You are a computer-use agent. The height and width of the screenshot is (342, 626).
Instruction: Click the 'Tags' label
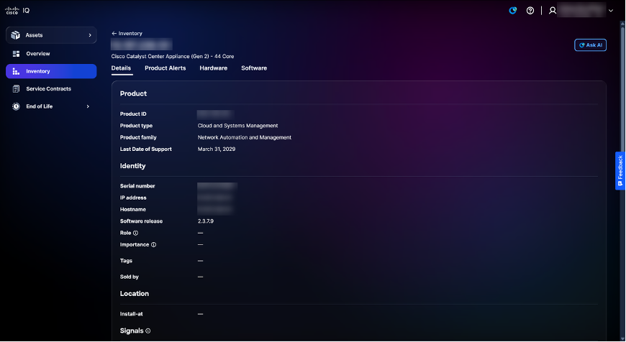(x=126, y=261)
